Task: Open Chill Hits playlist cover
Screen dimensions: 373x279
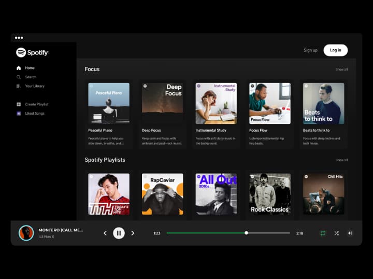Action: click(x=323, y=194)
